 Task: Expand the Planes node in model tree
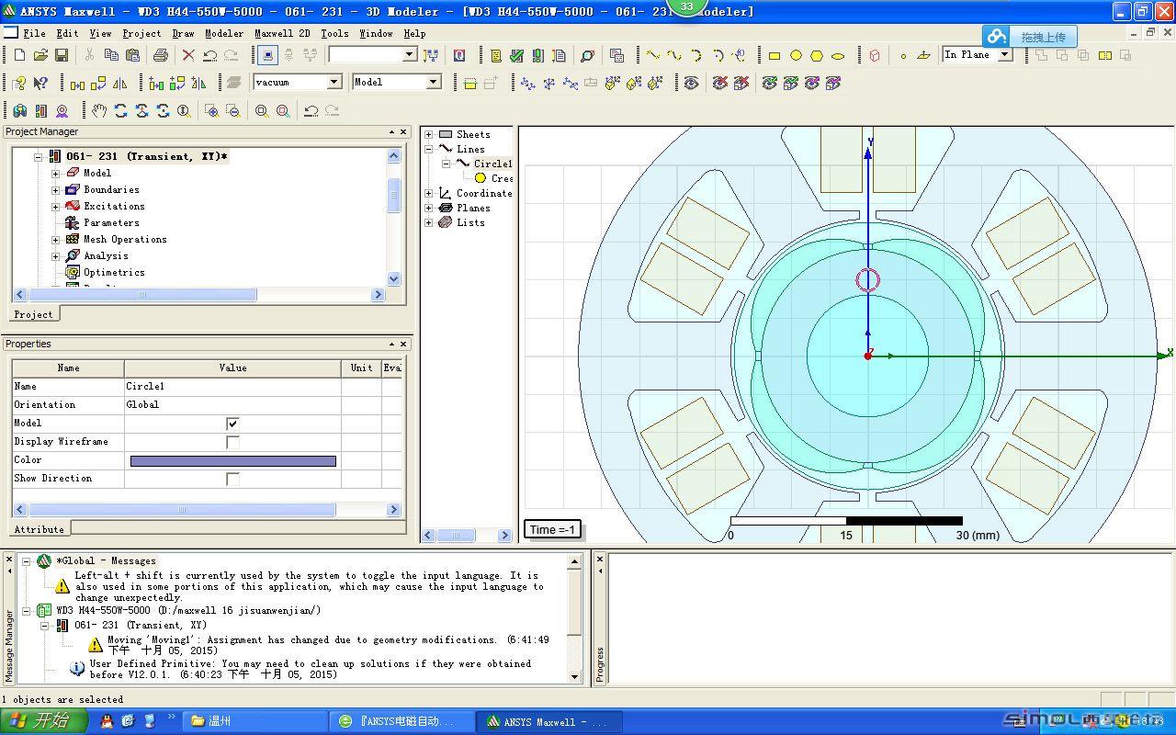coord(429,208)
